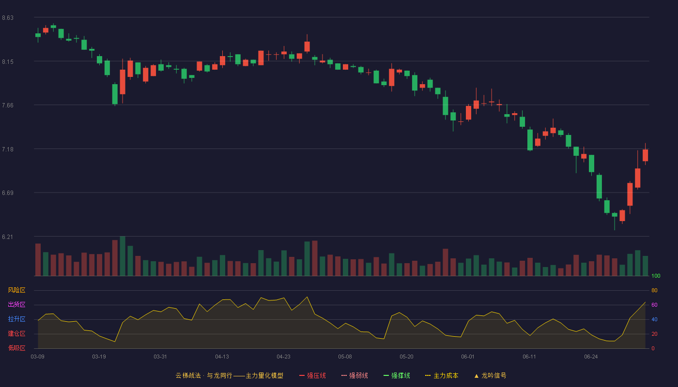Click the yellow triangle icon beside 龙吟信号
The image size is (678, 387).
477,376
